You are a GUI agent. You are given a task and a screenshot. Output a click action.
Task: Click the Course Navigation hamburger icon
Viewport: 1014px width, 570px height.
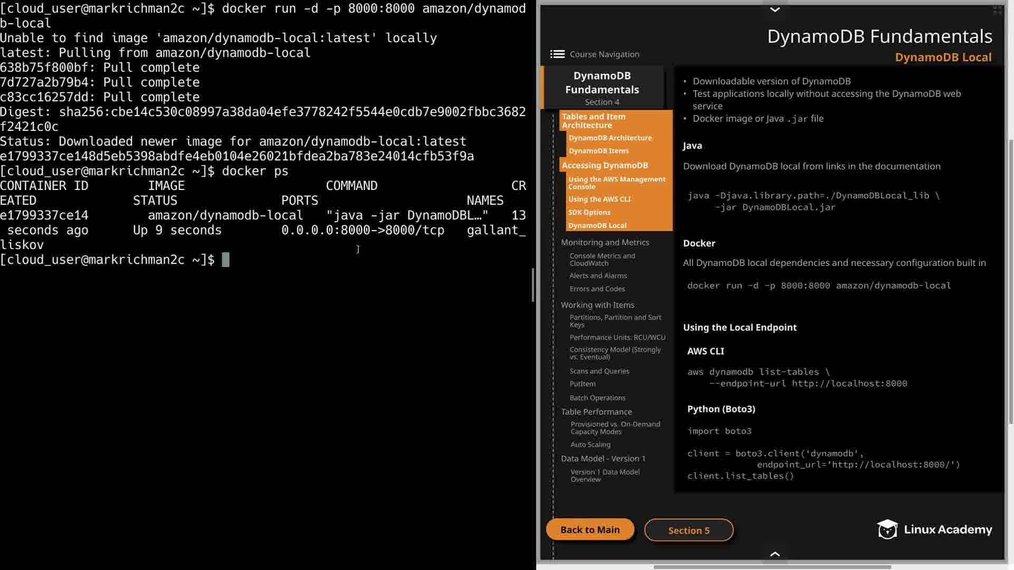557,54
